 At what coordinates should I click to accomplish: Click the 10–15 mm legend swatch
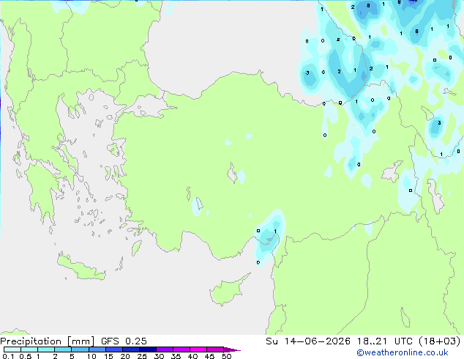[x=97, y=349]
